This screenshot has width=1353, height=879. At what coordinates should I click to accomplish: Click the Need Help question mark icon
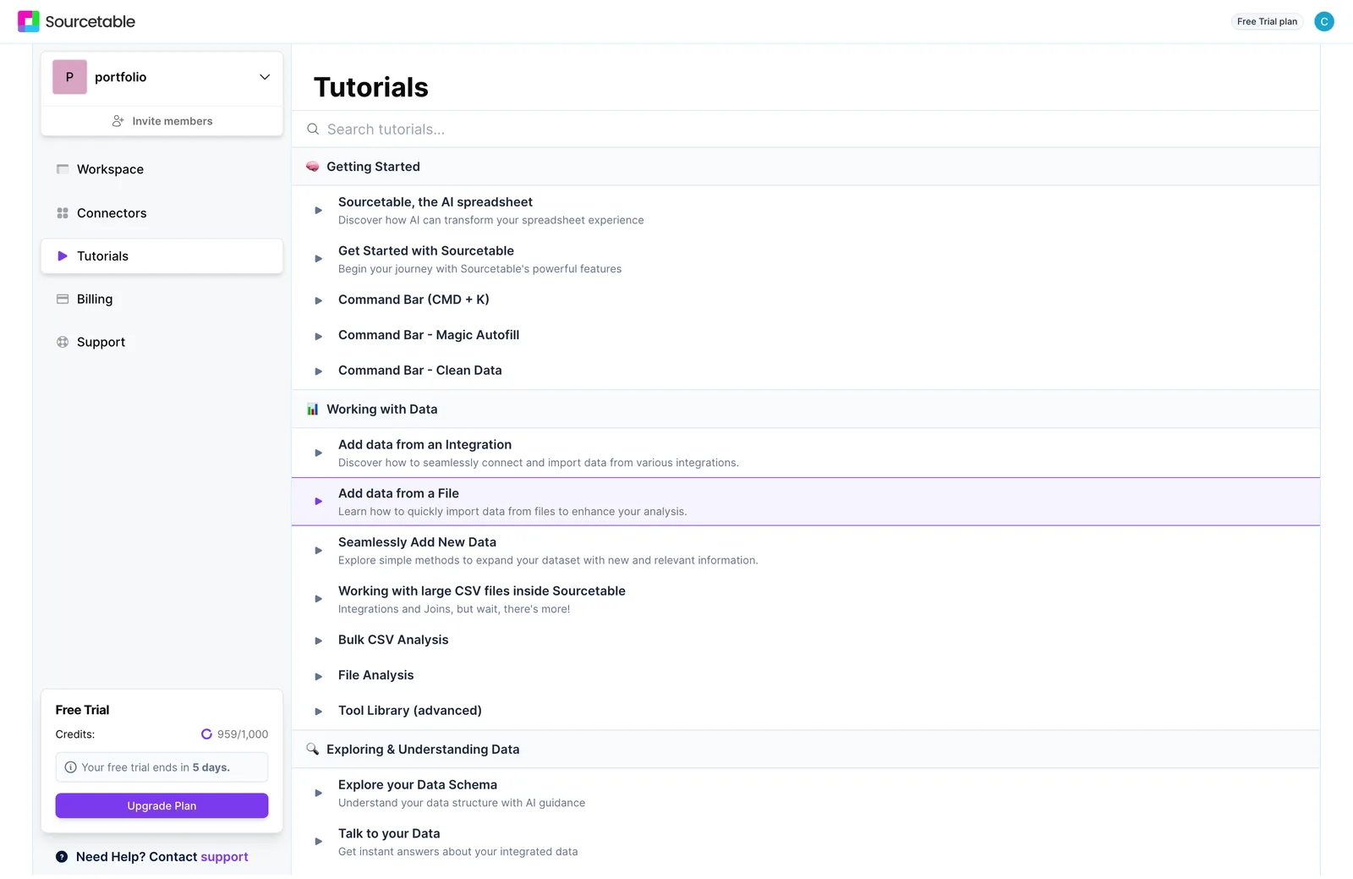[62, 857]
